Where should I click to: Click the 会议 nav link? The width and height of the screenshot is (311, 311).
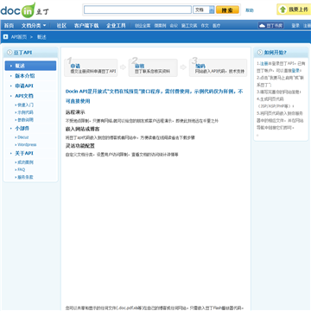coord(174,26)
